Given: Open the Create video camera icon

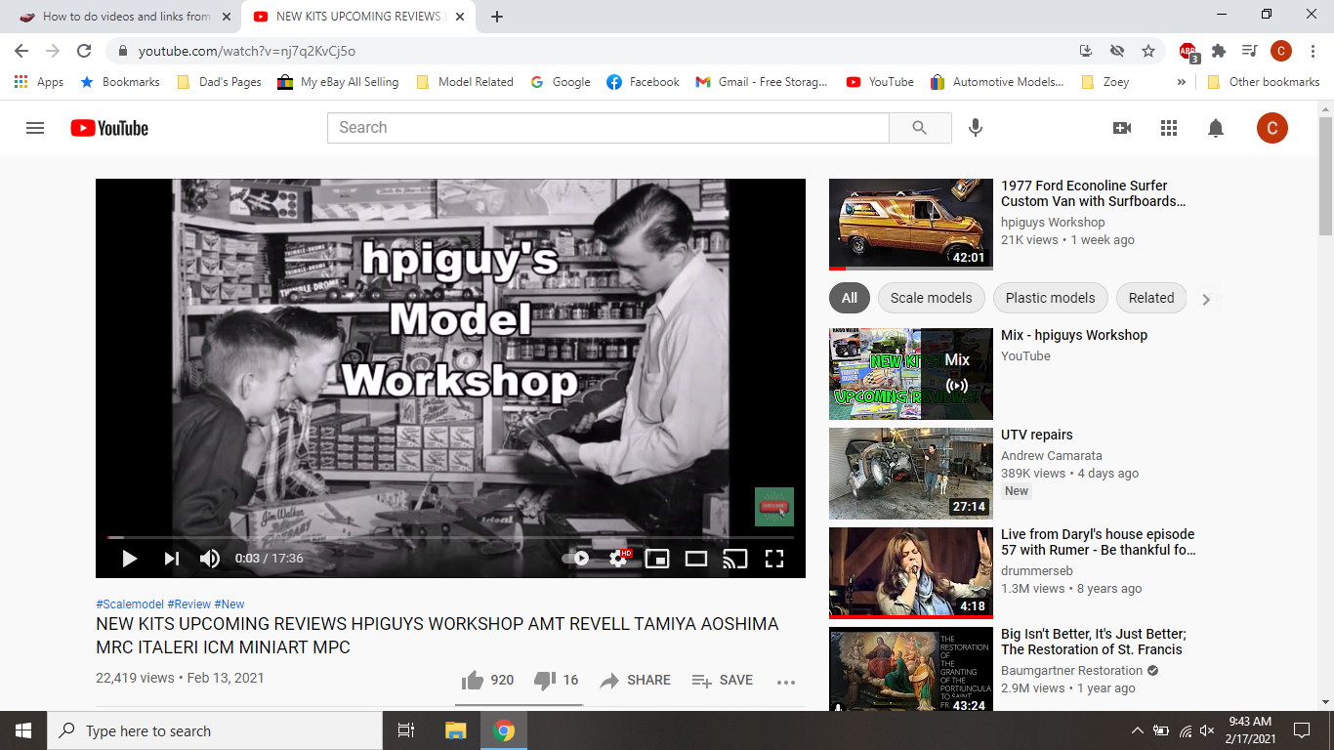Looking at the screenshot, I should (1122, 128).
